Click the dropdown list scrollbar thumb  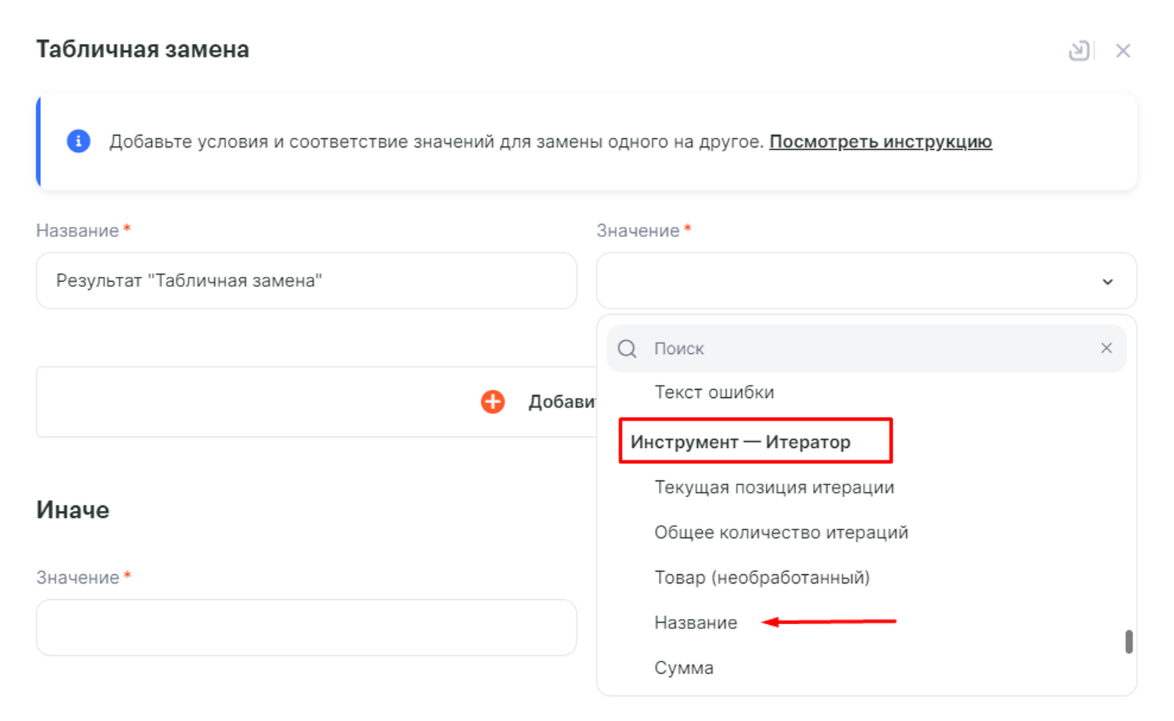coord(1129,641)
